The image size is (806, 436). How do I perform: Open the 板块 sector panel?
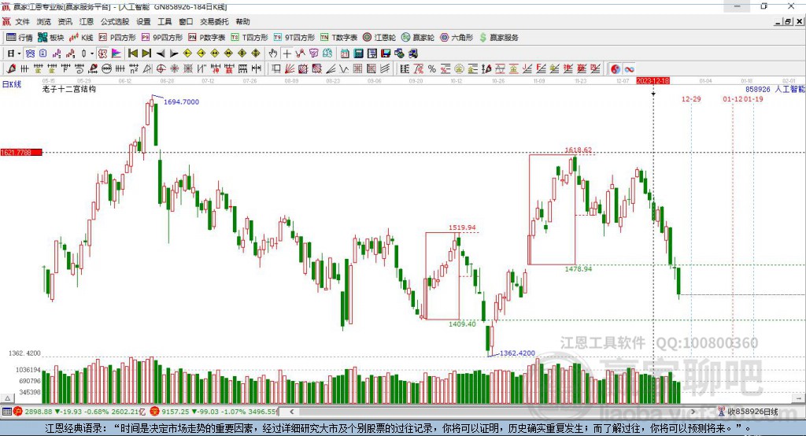[x=50, y=38]
